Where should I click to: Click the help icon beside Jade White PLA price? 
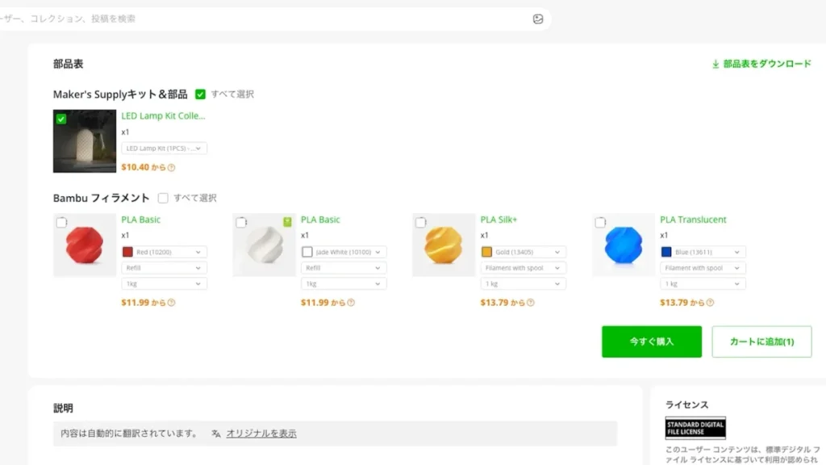click(x=351, y=303)
